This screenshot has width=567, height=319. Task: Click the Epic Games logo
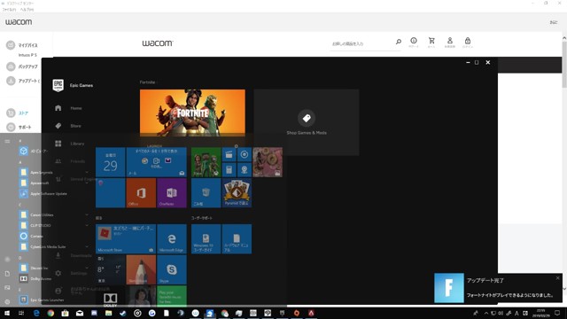tap(58, 85)
